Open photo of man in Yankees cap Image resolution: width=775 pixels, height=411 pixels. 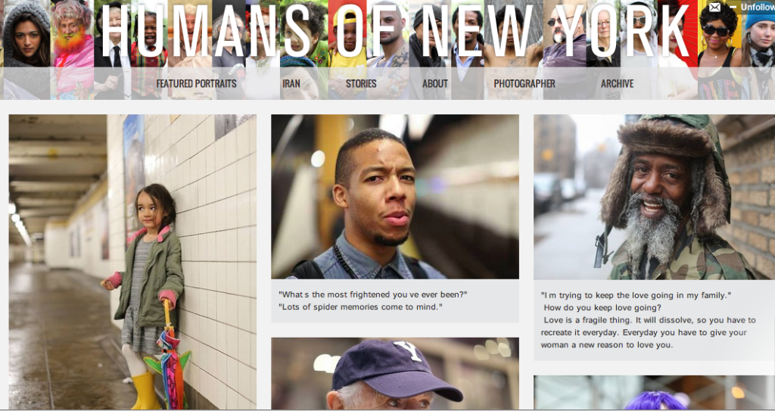pos(395,373)
